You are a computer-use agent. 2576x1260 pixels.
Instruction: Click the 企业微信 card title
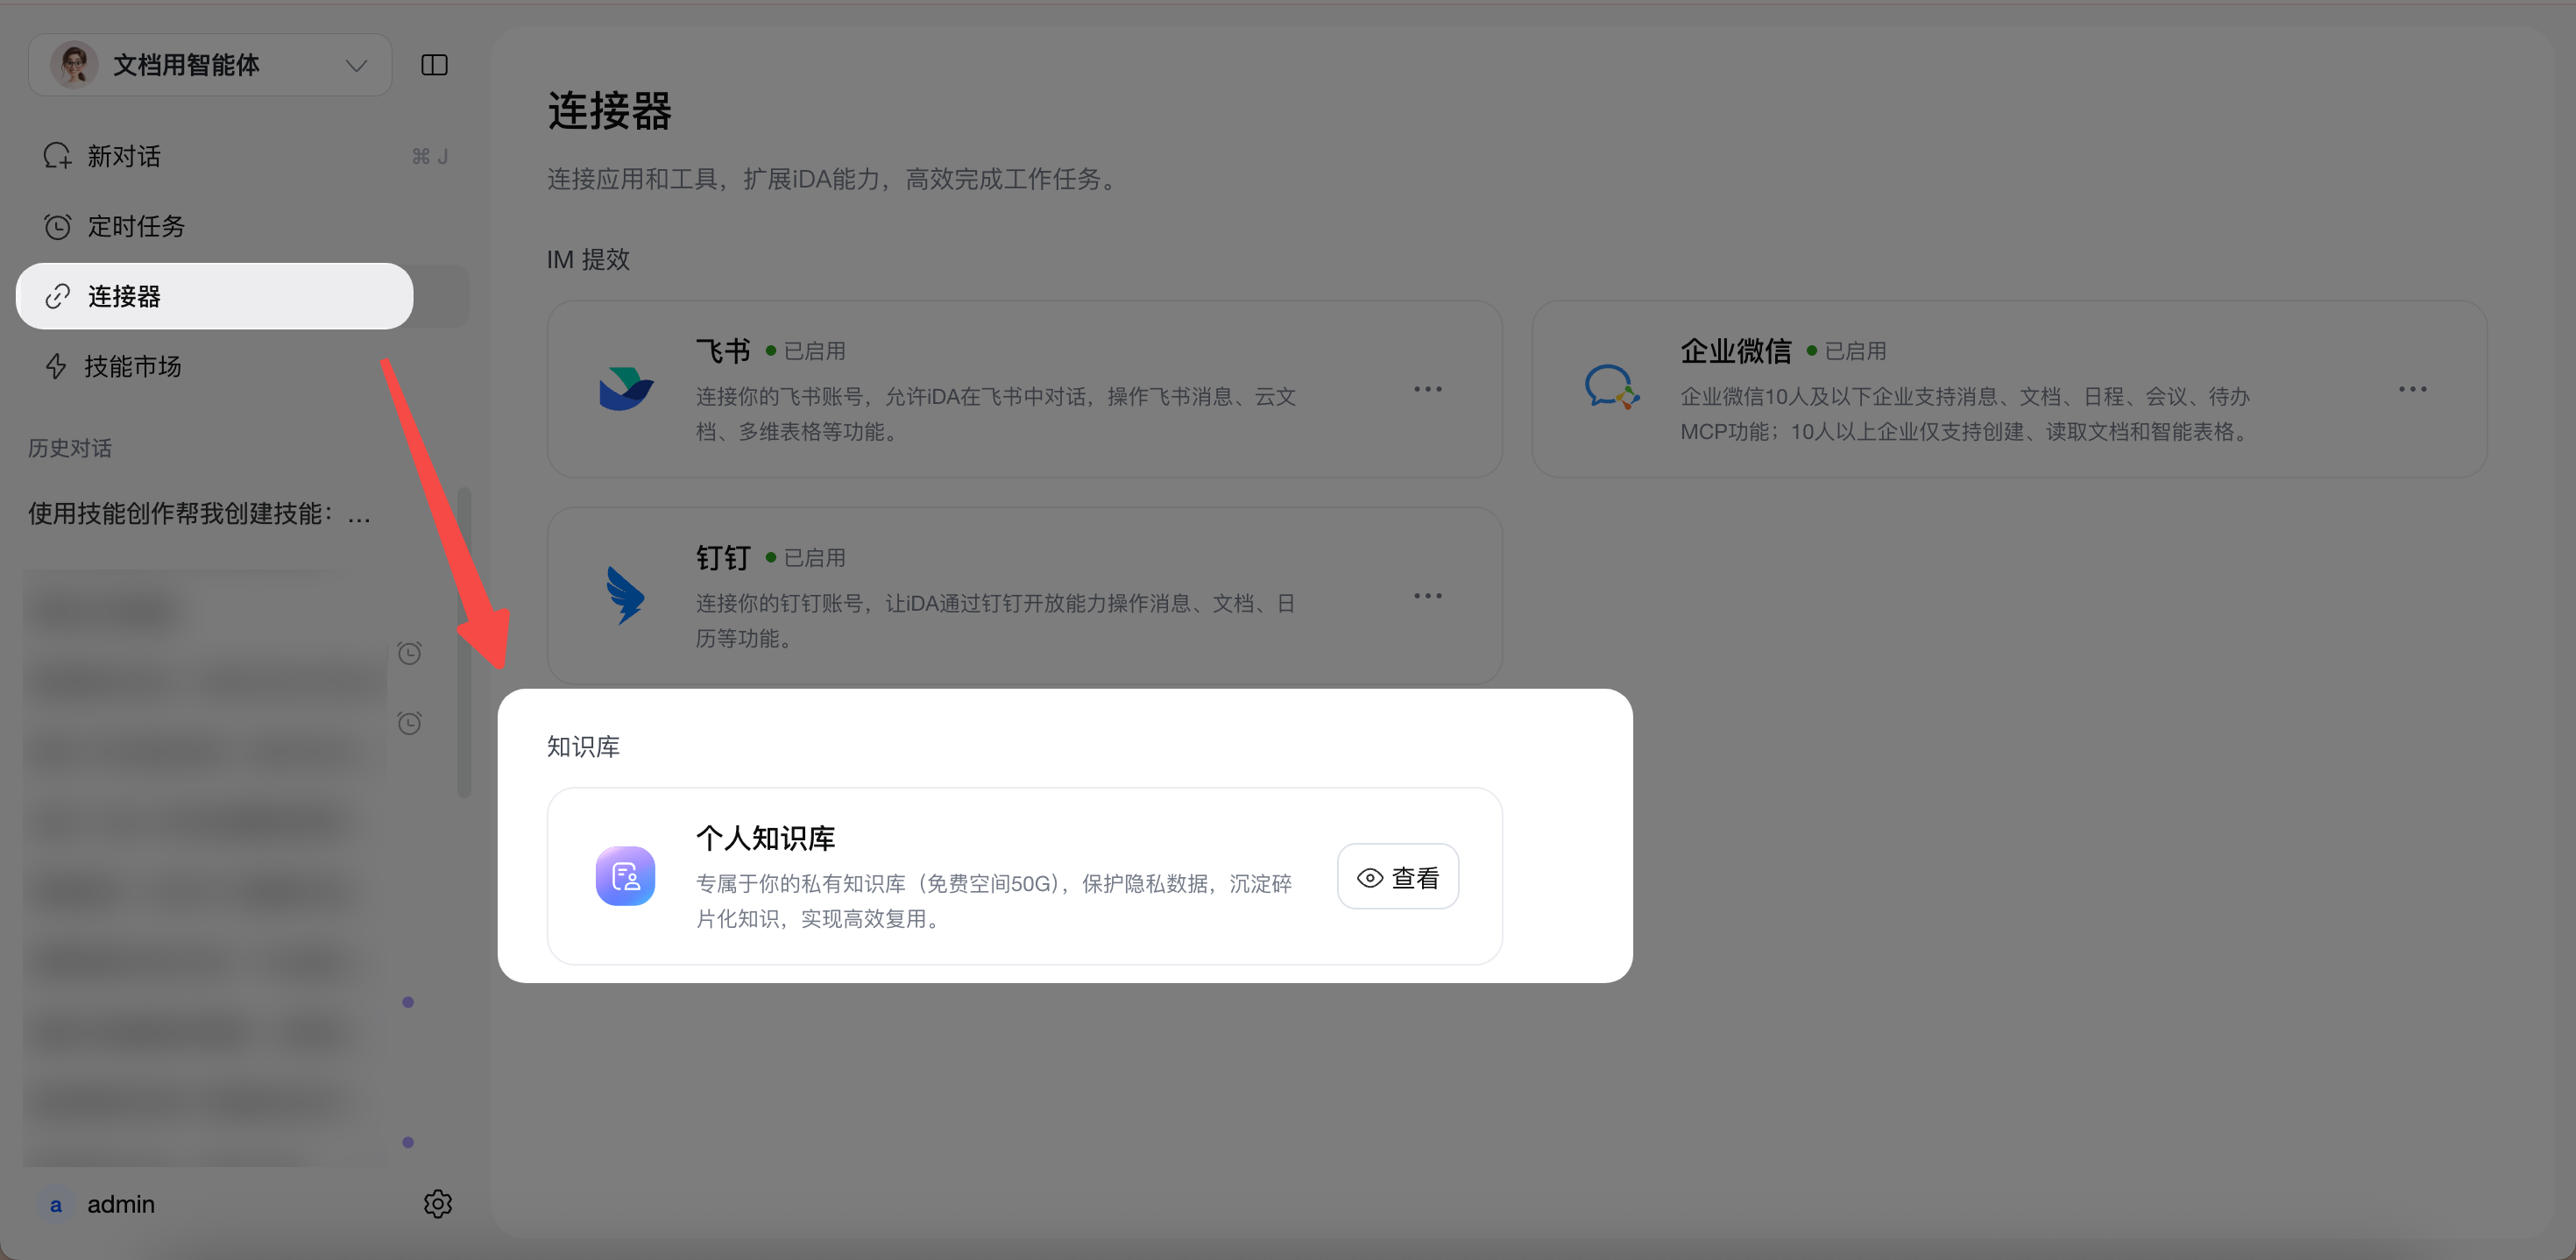(x=1736, y=351)
